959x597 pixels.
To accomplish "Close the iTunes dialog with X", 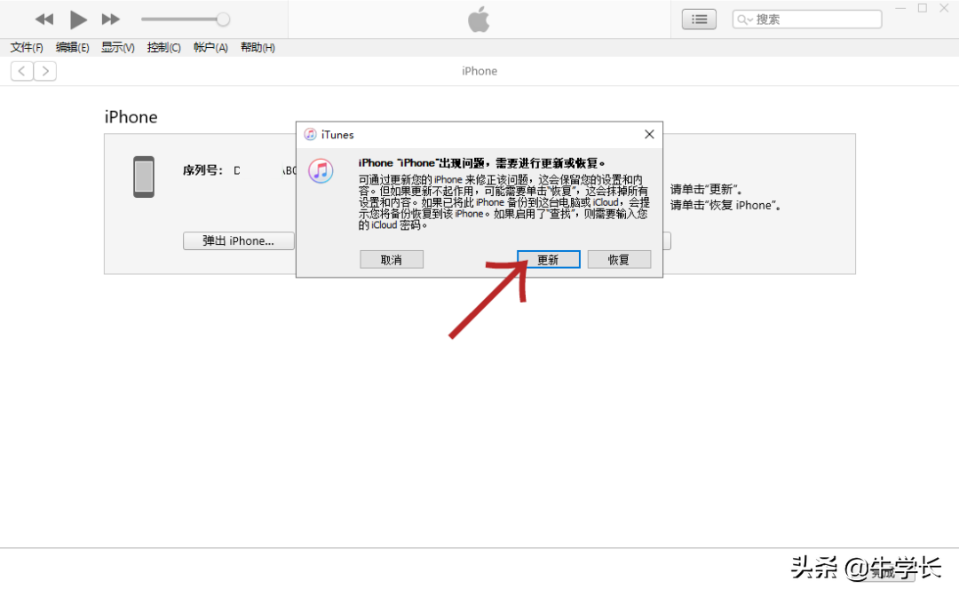I will point(649,135).
